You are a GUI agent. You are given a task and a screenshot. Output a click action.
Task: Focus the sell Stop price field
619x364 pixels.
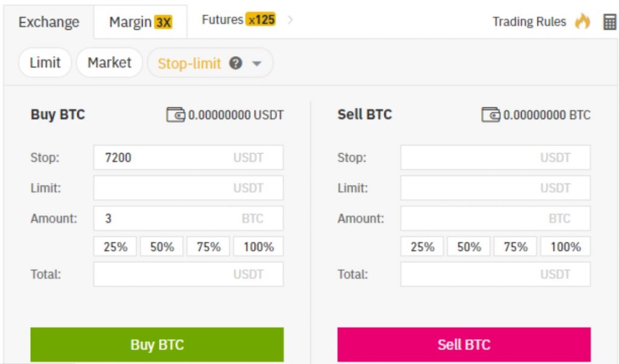[x=496, y=157]
